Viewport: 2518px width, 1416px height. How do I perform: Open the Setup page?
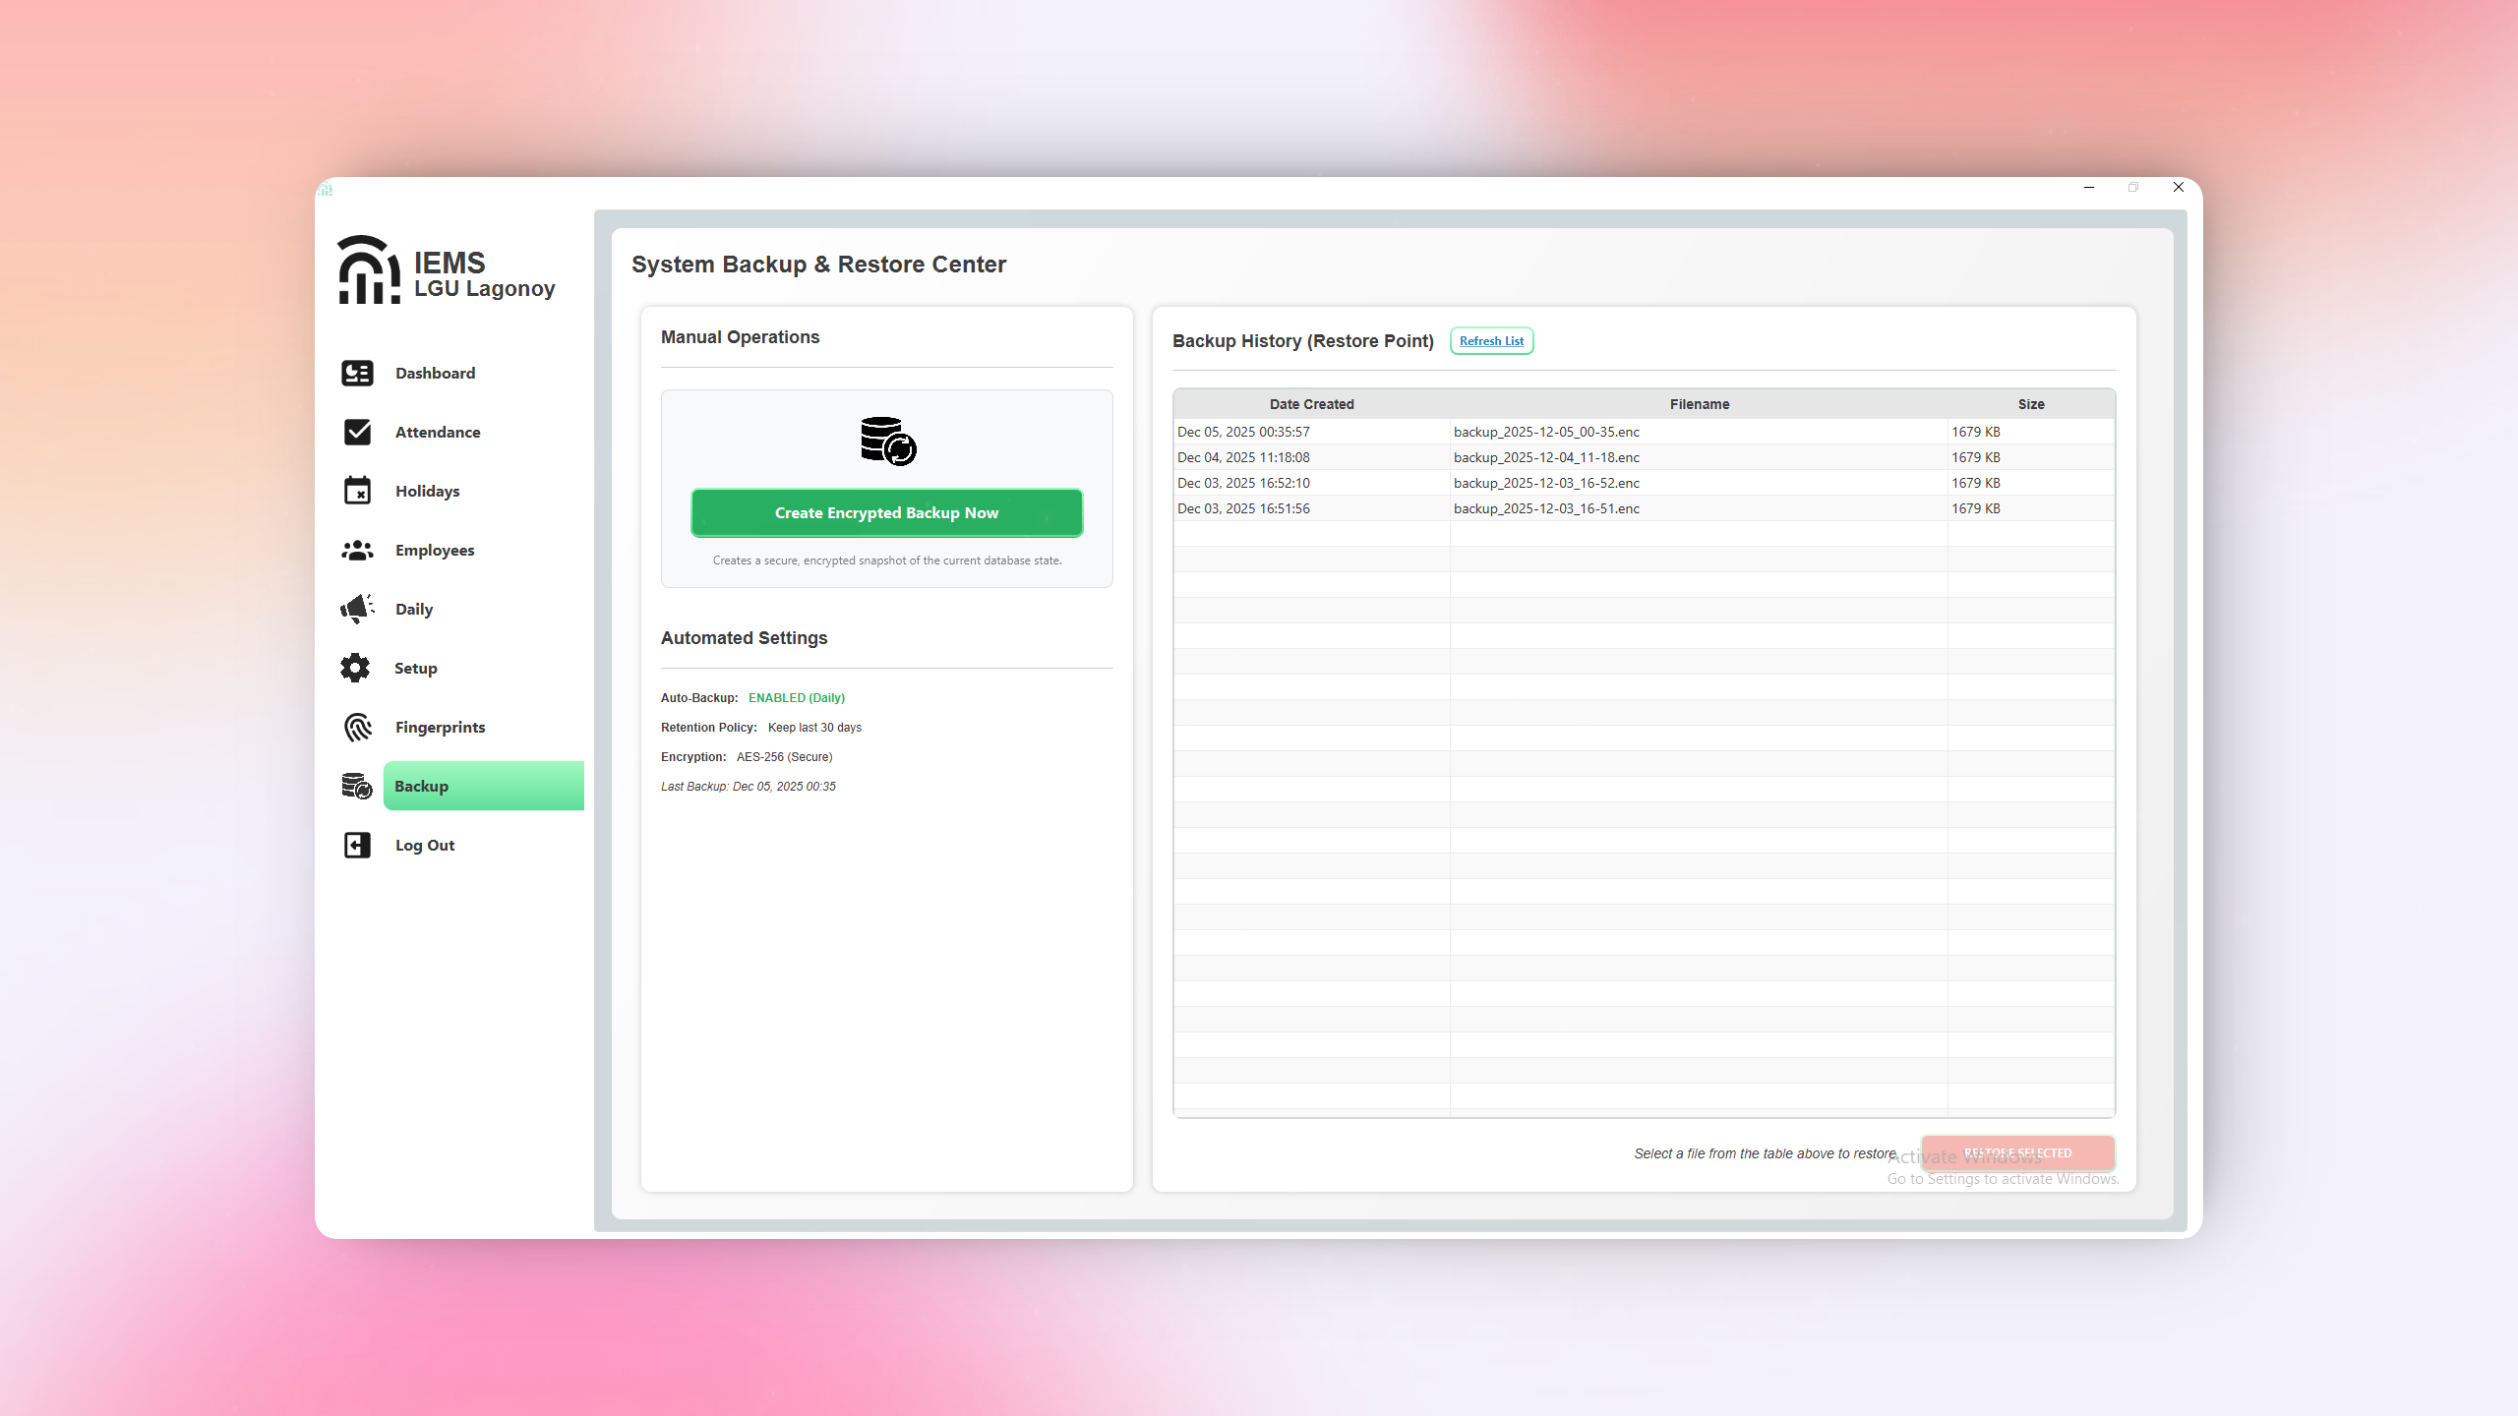416,669
